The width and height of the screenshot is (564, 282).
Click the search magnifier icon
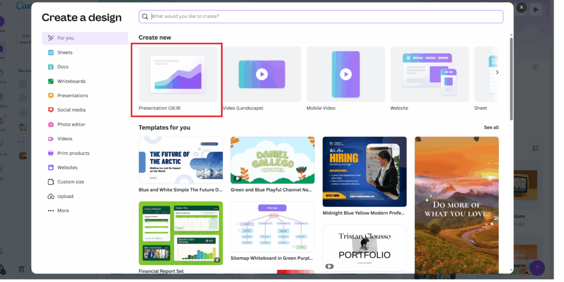click(145, 16)
